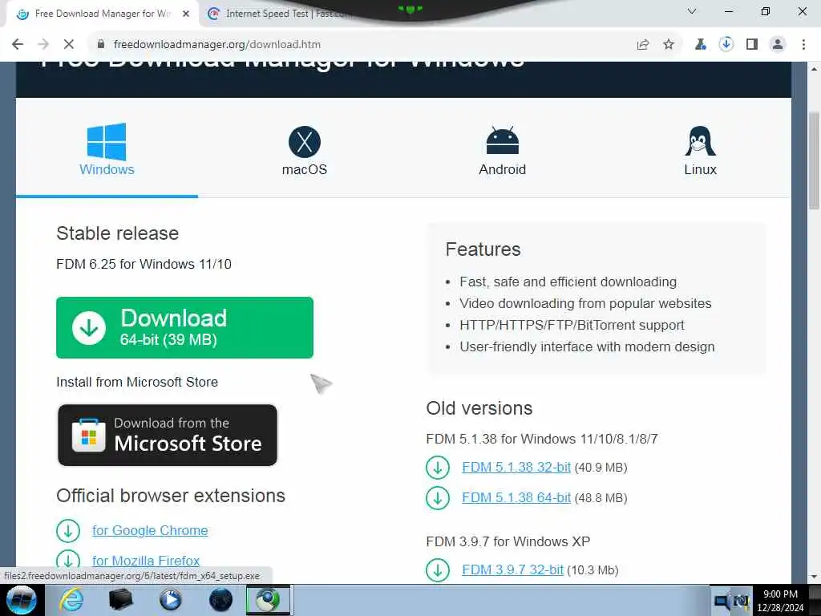821x616 pixels.
Task: Toggle the browser side panel
Action: tap(752, 45)
